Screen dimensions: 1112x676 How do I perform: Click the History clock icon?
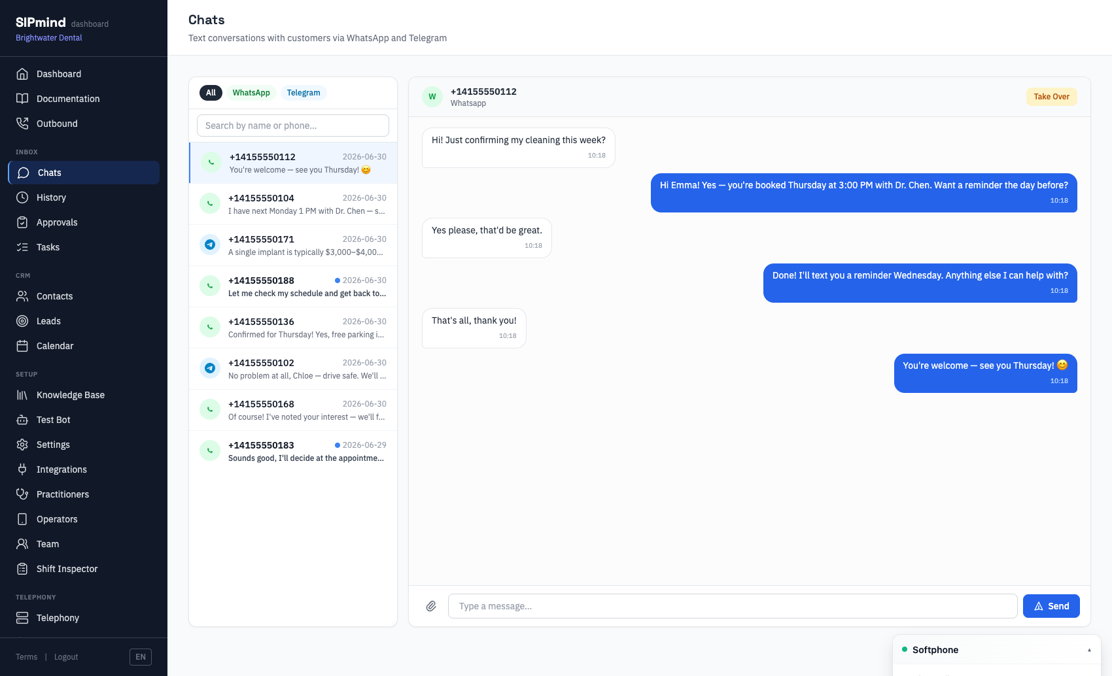point(22,197)
